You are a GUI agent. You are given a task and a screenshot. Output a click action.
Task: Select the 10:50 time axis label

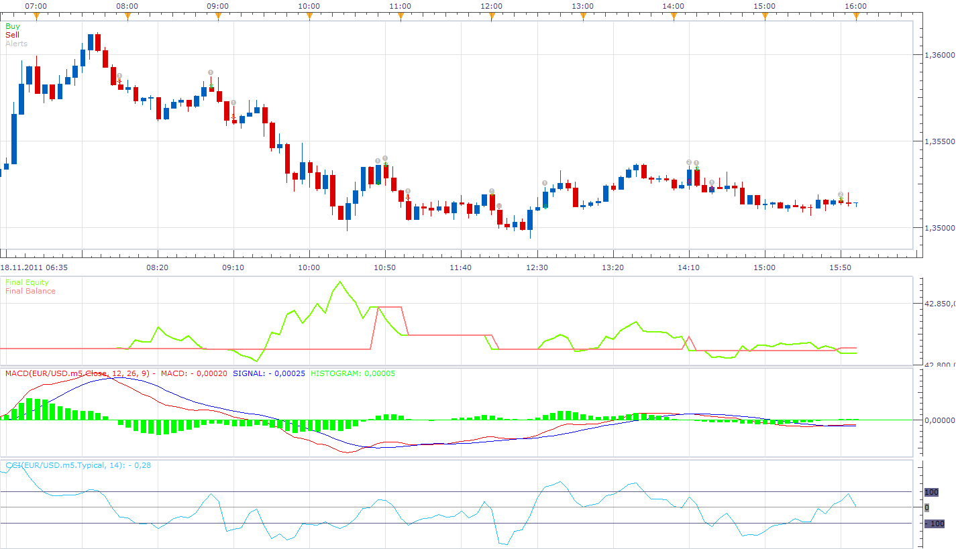click(x=385, y=267)
